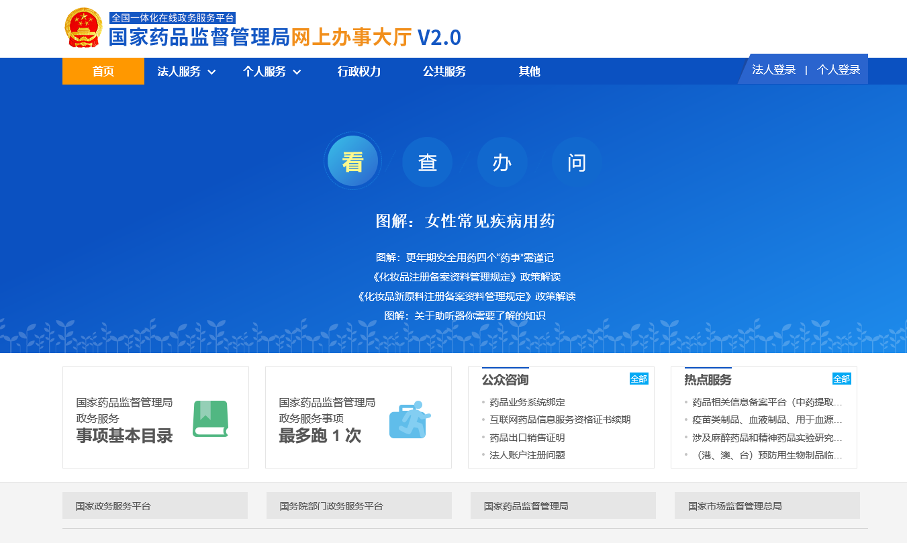Click 全部 button in 热点服务 panel
This screenshot has width=907, height=543.
pos(842,379)
